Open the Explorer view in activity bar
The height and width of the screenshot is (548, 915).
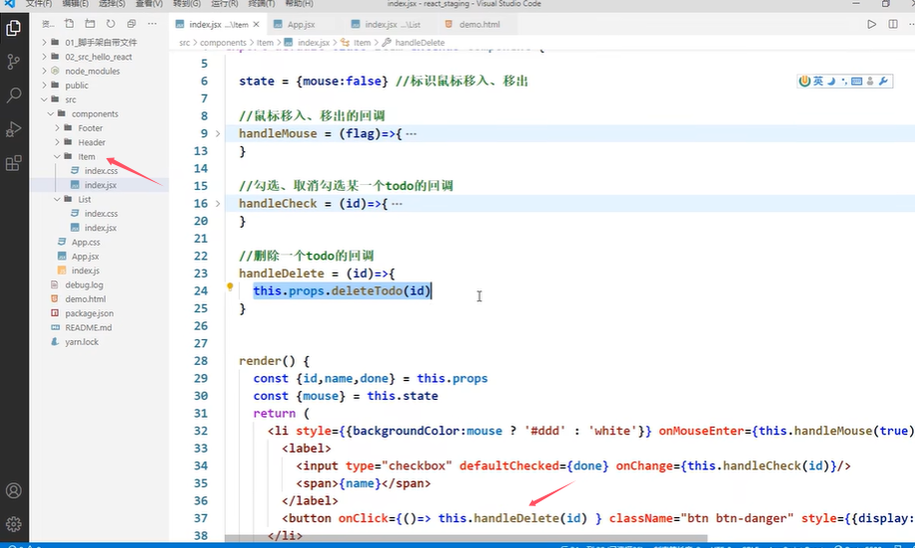(13, 28)
